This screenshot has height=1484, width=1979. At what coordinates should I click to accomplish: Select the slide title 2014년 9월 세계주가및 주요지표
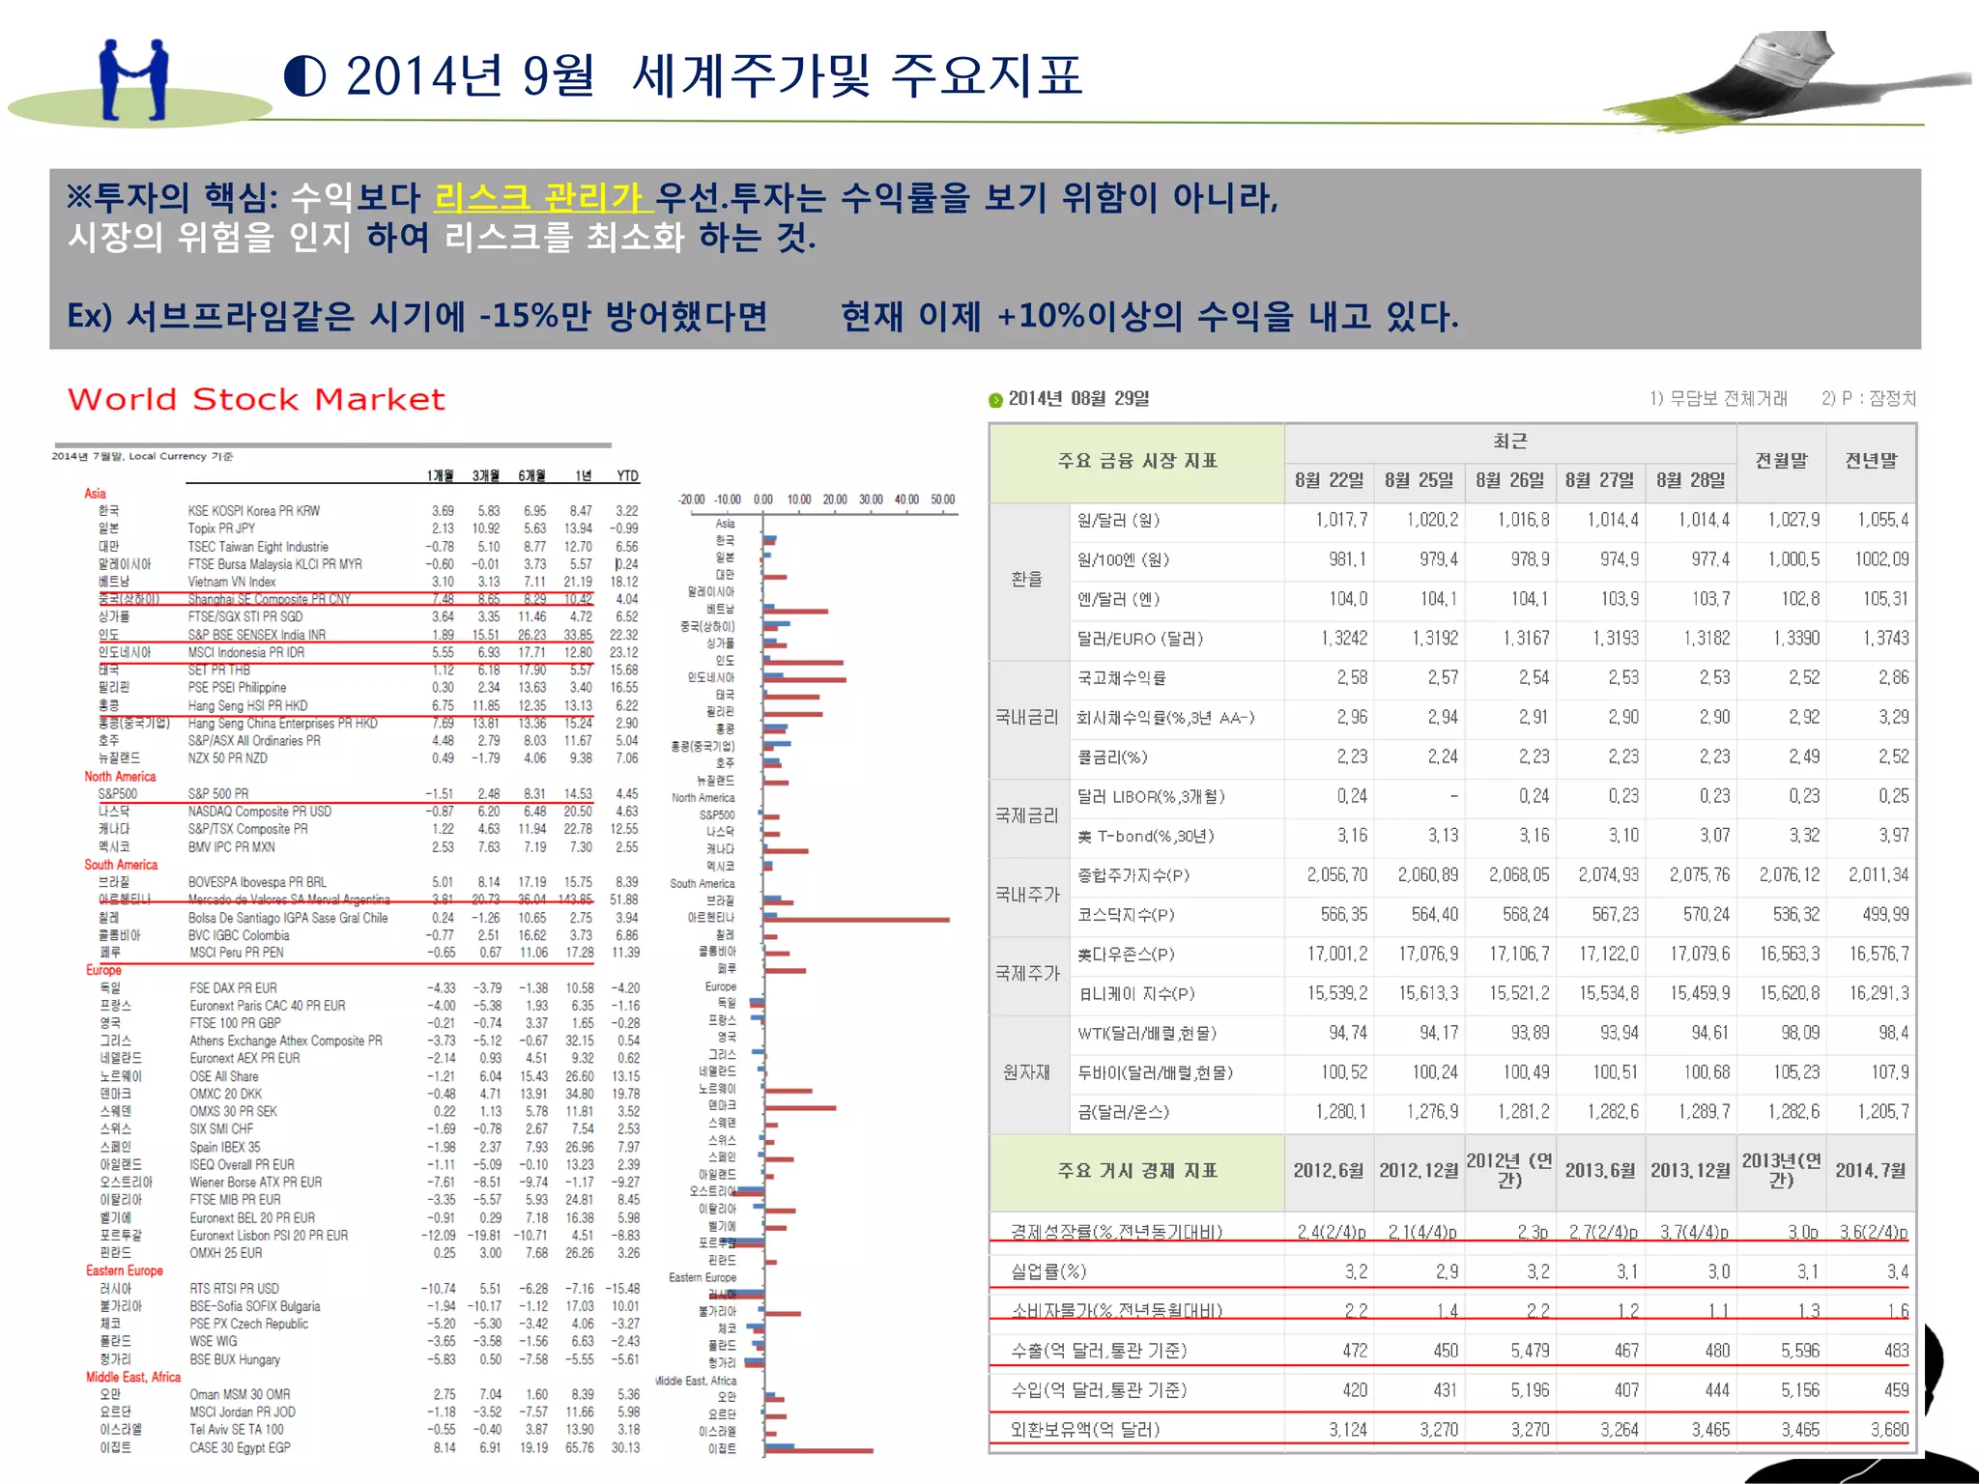(x=714, y=76)
